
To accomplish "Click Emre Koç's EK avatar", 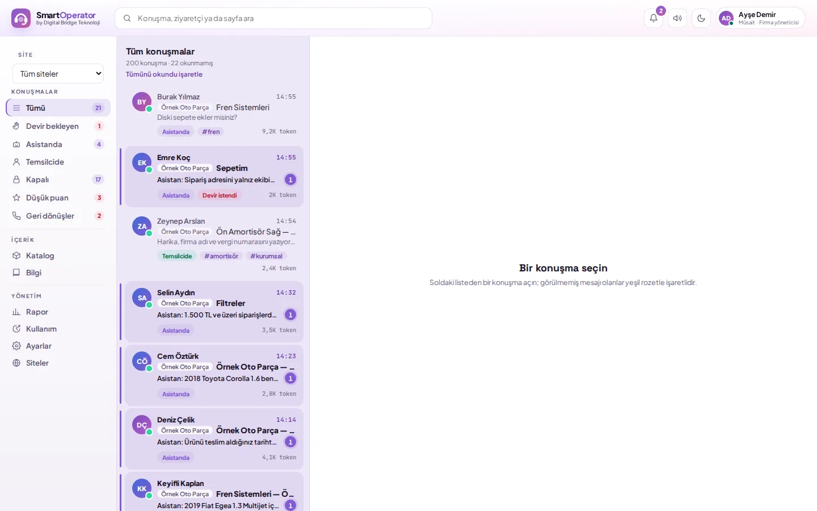I will pos(142,162).
